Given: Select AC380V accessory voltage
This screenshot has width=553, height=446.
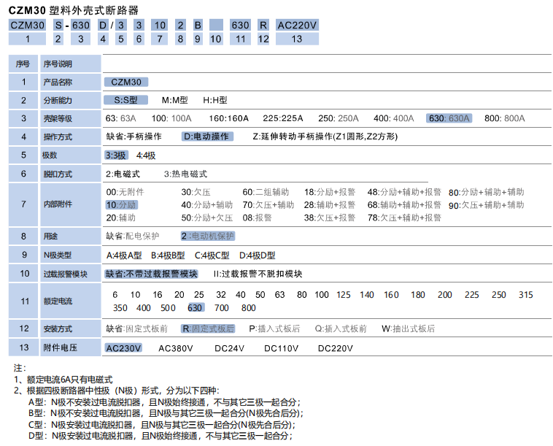Looking at the screenshot, I should tap(176, 348).
